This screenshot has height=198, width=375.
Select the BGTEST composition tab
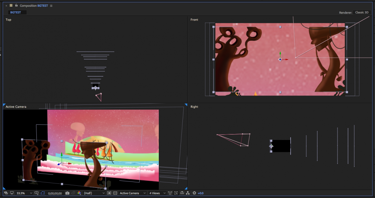tap(16, 12)
